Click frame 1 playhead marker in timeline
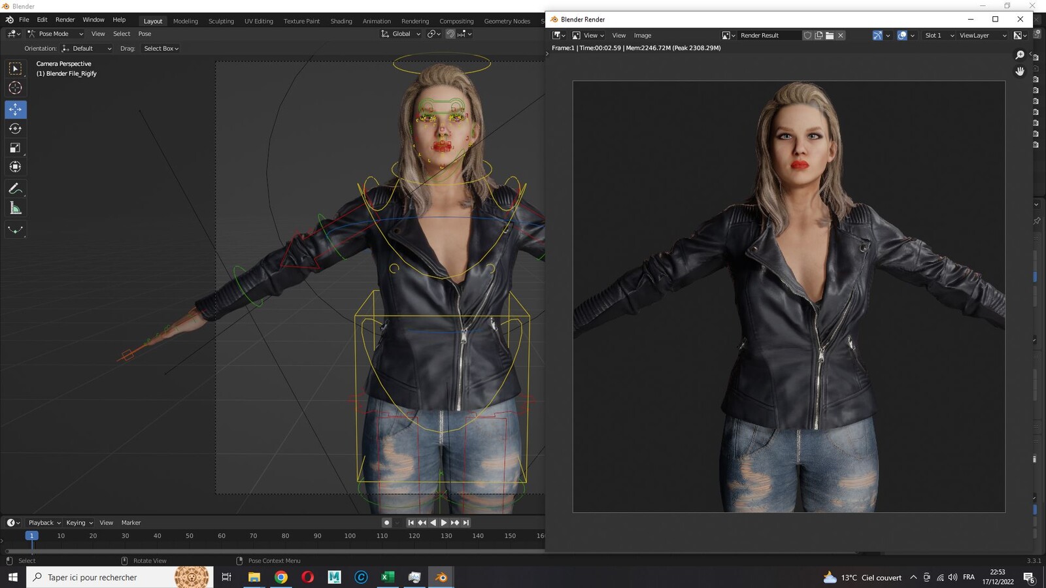The width and height of the screenshot is (1046, 588). [x=31, y=536]
